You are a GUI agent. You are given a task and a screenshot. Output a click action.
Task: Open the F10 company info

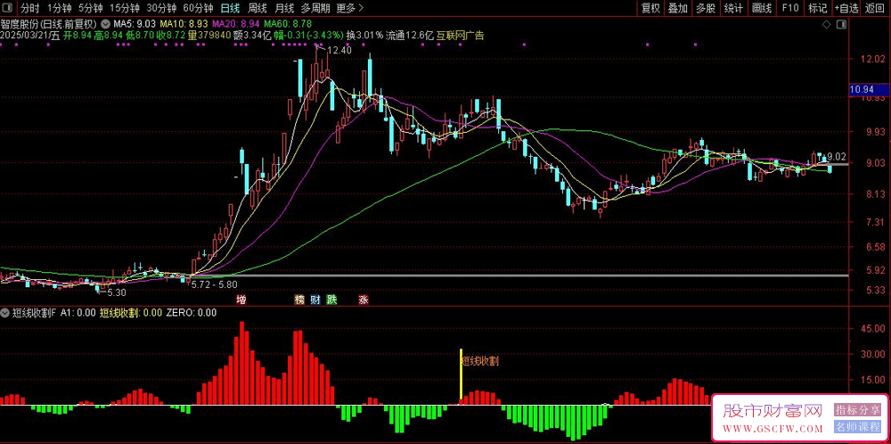(x=789, y=9)
